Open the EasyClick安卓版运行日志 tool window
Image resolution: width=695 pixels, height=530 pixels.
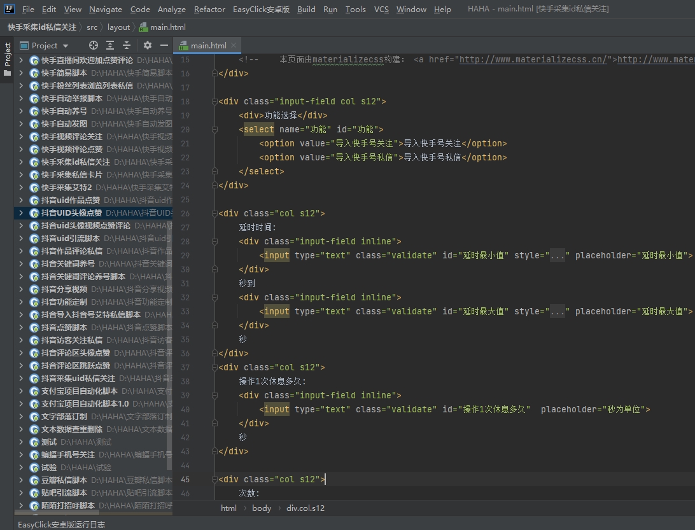[x=61, y=525]
